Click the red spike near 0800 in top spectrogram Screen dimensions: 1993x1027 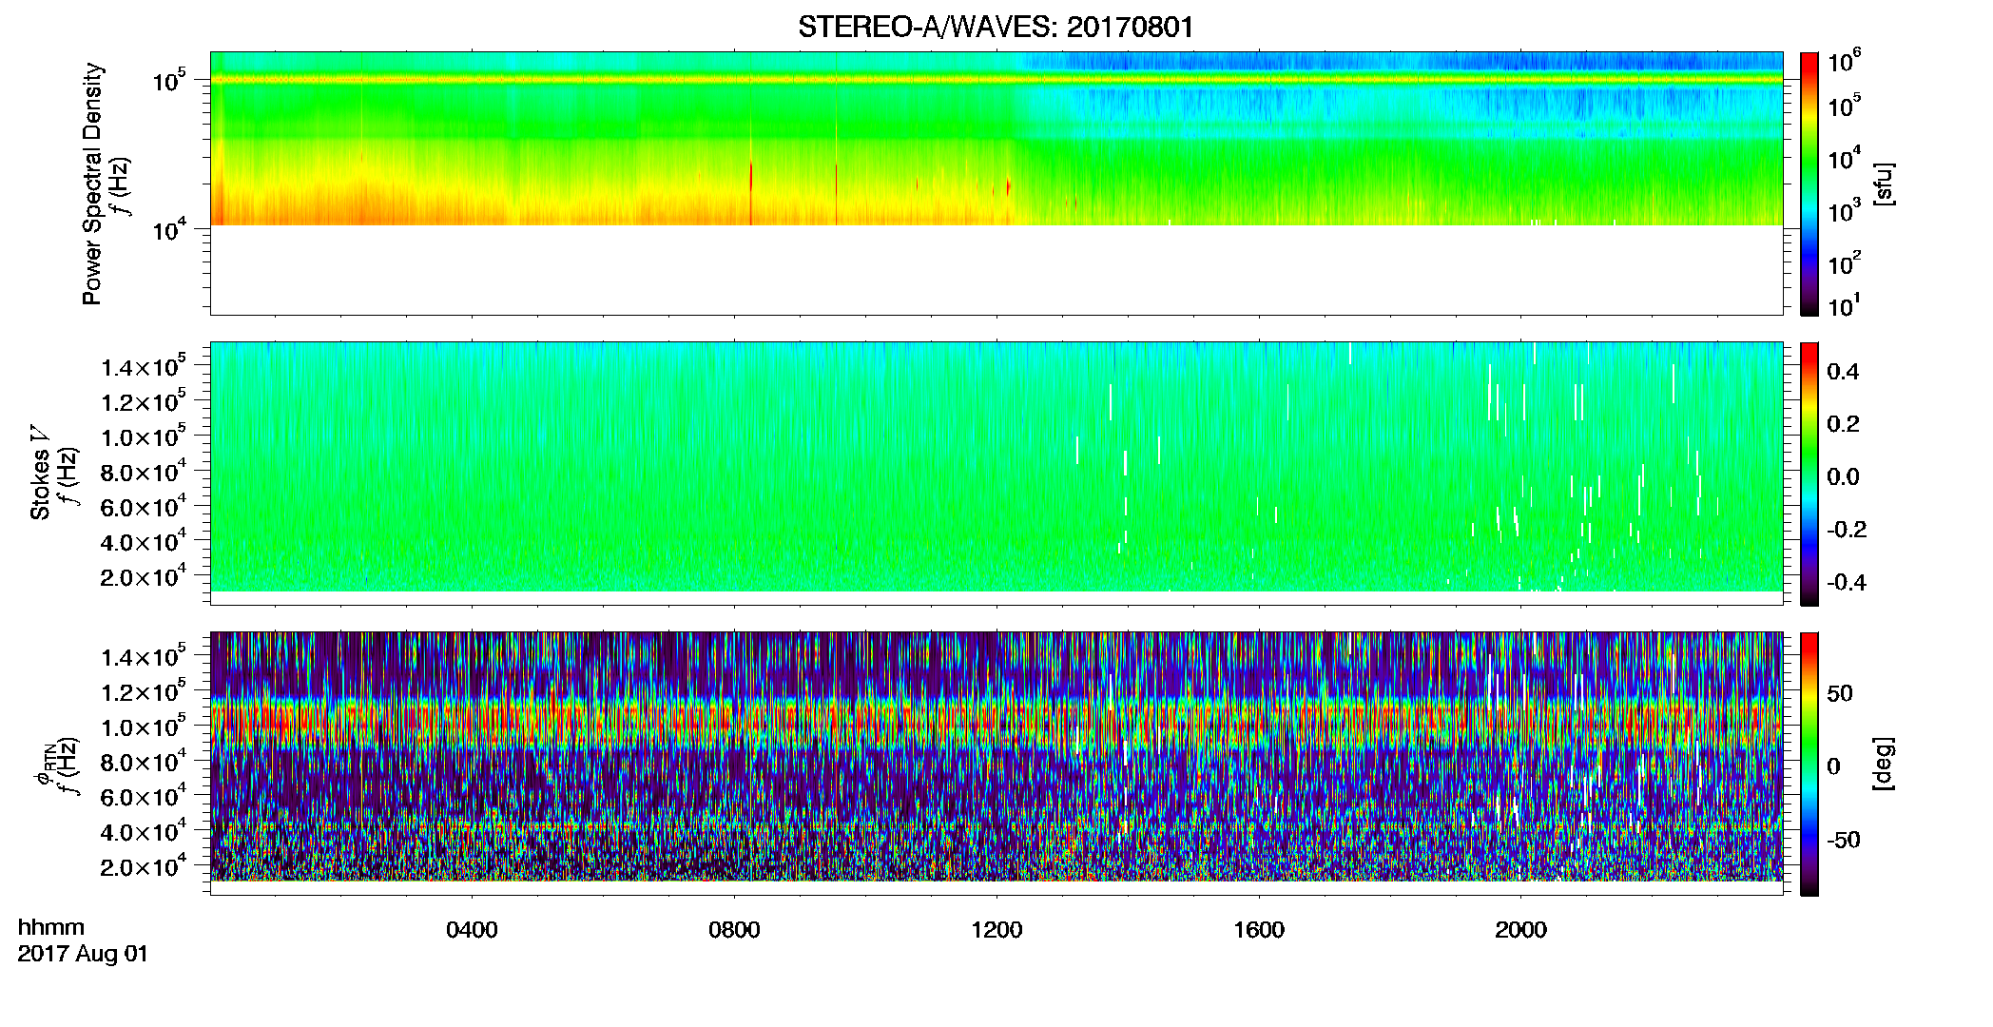[x=751, y=193]
